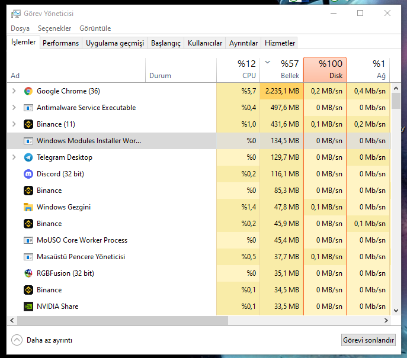407x358 pixels.
Task: Switch to the Hizmetler tab
Action: point(280,43)
